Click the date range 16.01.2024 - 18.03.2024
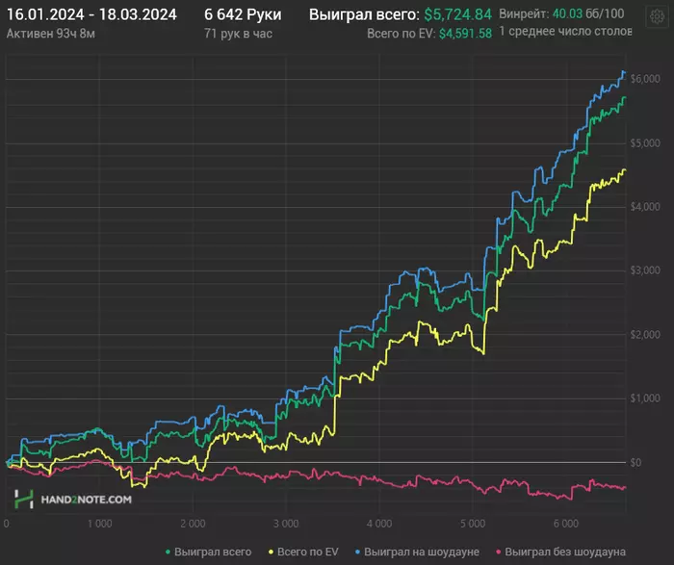The width and height of the screenshot is (674, 565). pos(91,14)
